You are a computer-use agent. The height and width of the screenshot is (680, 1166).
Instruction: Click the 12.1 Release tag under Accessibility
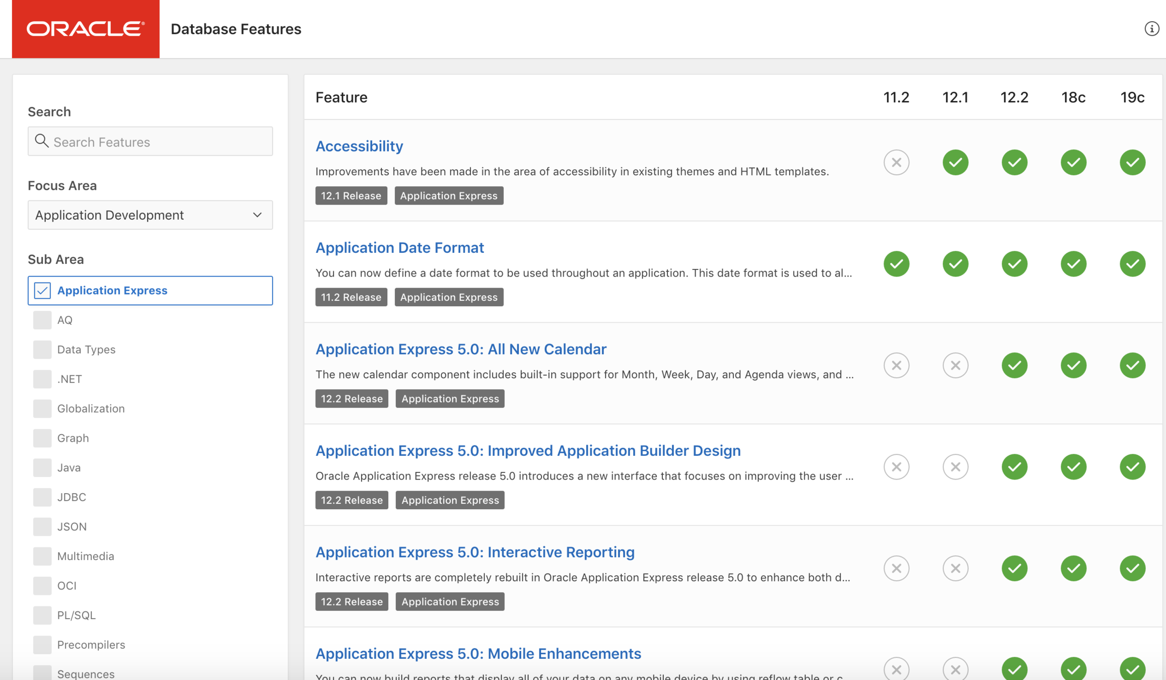point(351,195)
